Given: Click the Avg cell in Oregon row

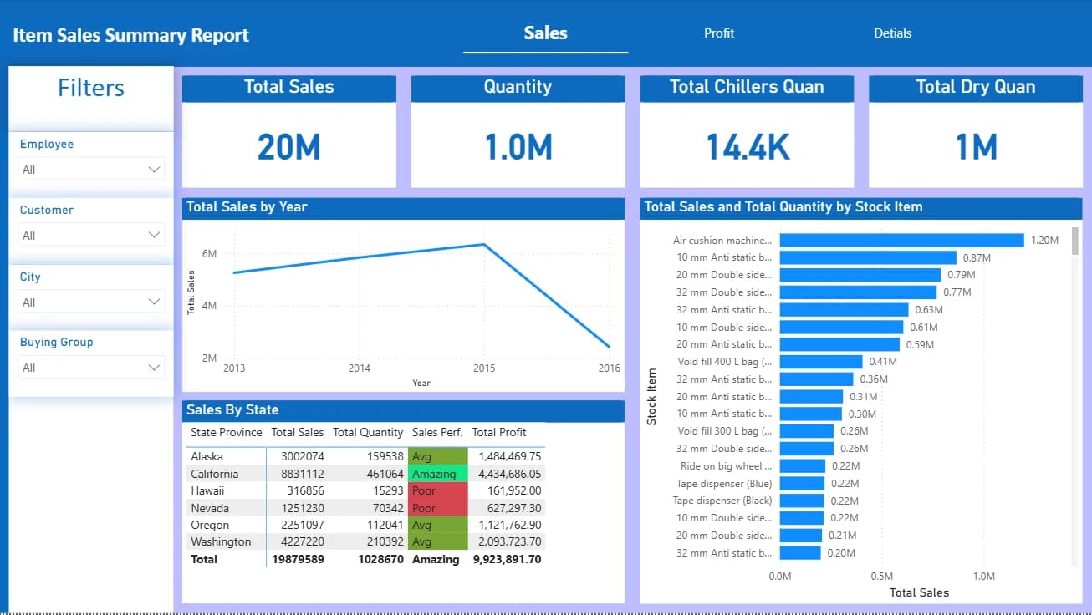Looking at the screenshot, I should coord(437,525).
